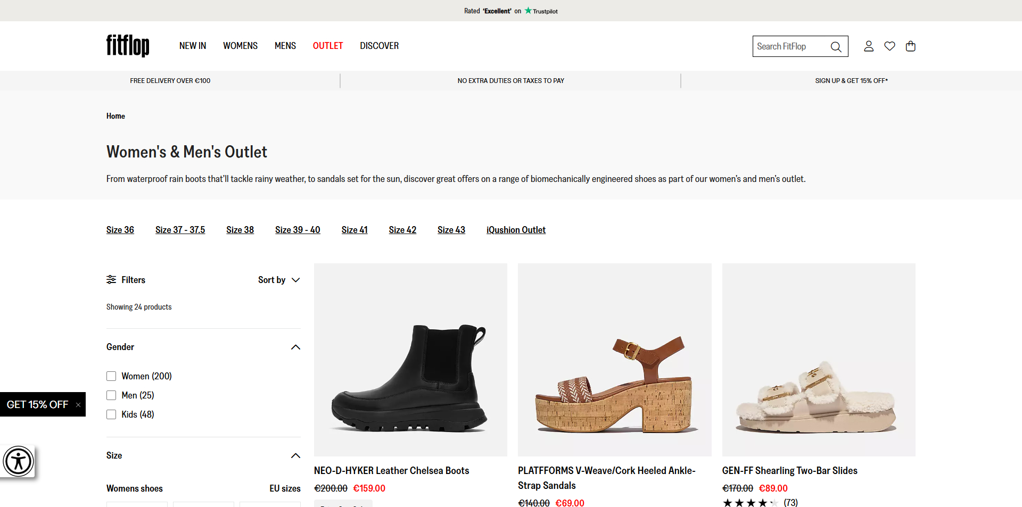Open the wishlist heart icon

[x=889, y=46]
